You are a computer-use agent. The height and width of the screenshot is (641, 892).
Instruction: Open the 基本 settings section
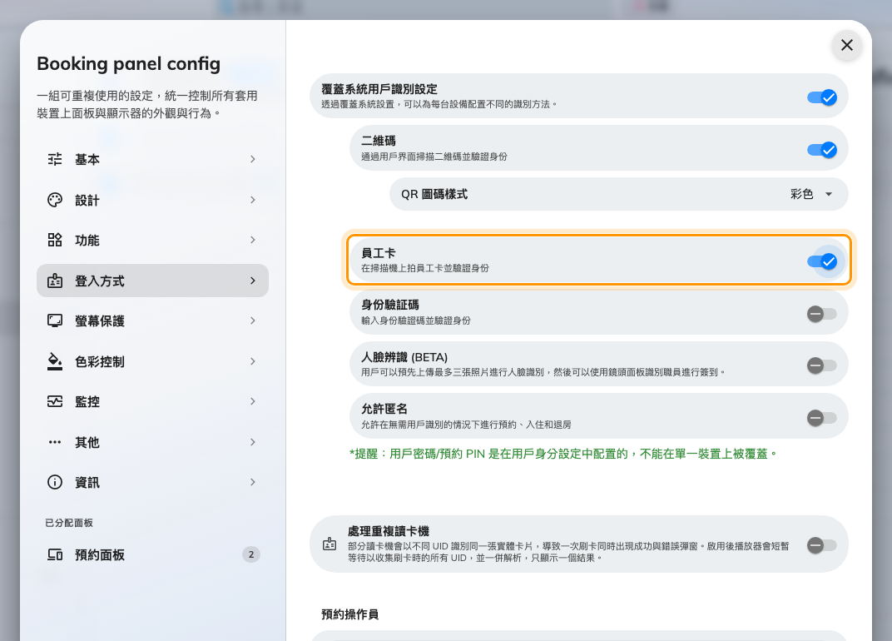pyautogui.click(x=152, y=159)
